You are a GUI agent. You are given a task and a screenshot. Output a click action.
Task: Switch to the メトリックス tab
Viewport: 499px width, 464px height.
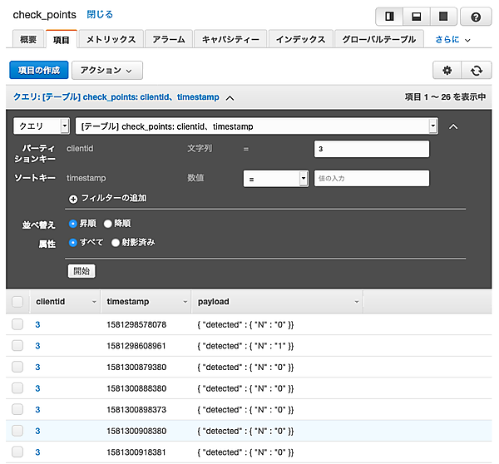111,39
